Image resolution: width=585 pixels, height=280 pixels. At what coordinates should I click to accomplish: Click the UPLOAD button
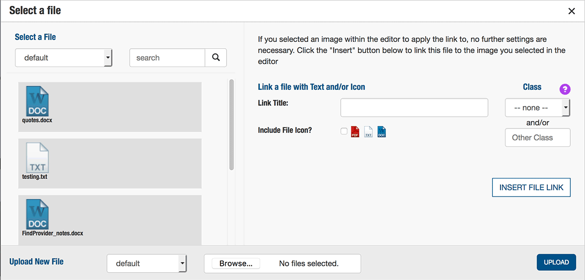(556, 262)
